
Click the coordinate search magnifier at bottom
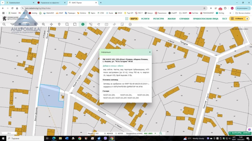(161, 133)
